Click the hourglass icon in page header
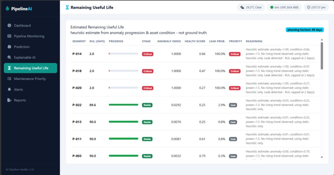Screen dimensions: 334x175 coord(67,7)
